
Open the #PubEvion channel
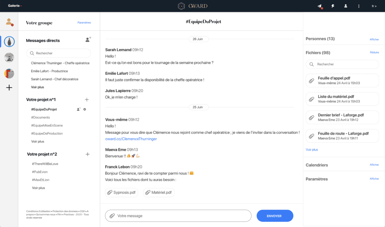pos(40,172)
